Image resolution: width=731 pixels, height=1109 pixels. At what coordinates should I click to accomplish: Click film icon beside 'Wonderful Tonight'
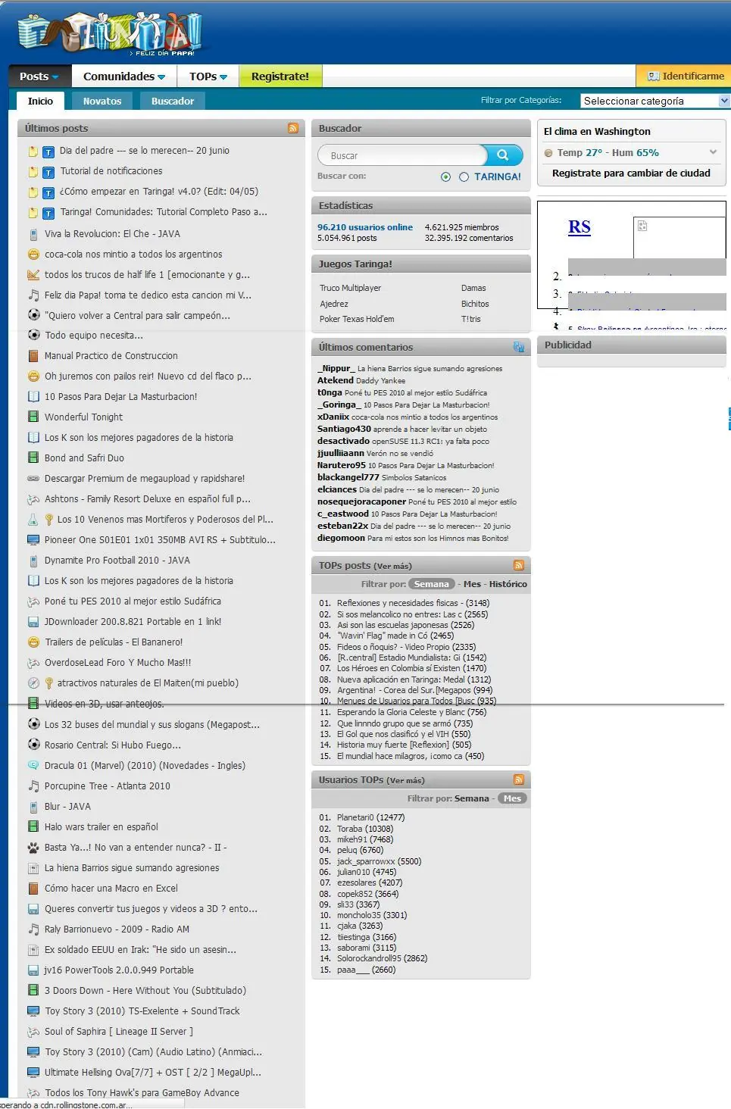33,417
